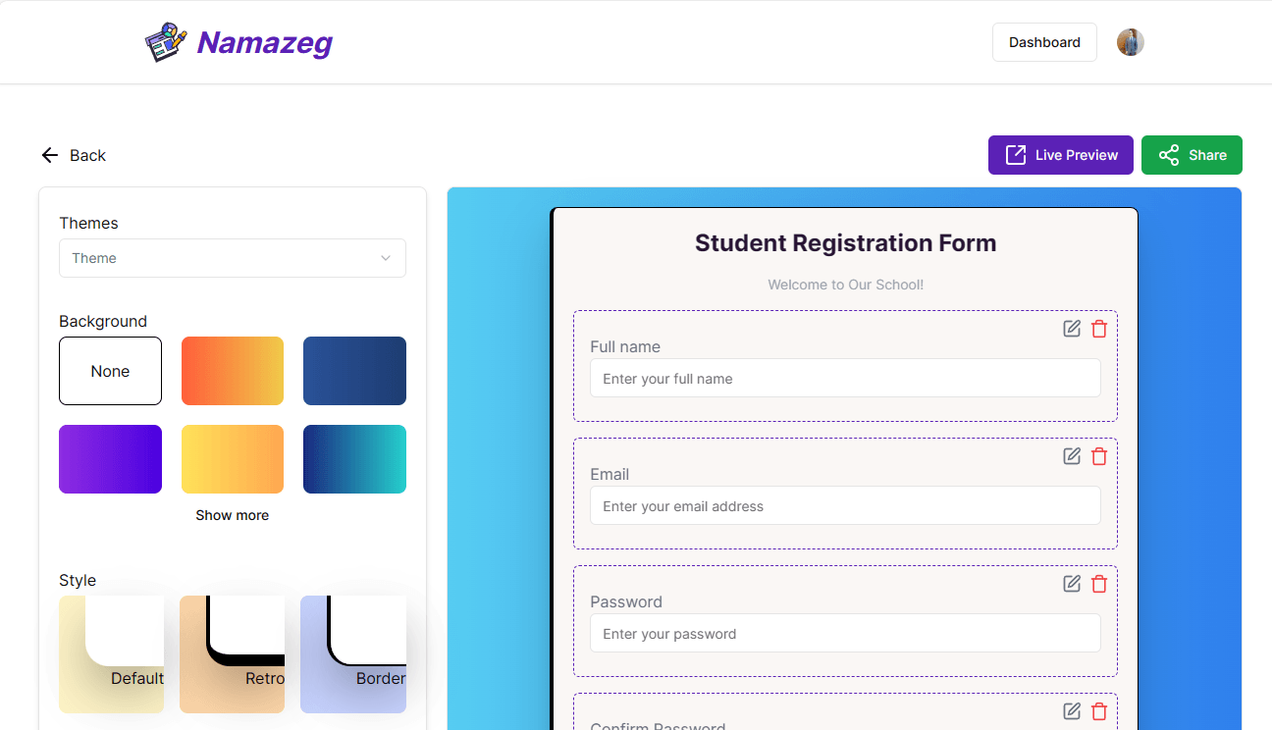Viewport: 1272px width, 730px height.
Task: Pick the purple gradient background
Action: (110, 459)
